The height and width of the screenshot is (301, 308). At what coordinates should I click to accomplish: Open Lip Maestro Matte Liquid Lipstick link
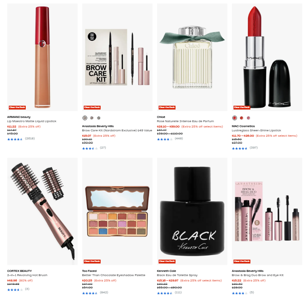(x=32, y=121)
